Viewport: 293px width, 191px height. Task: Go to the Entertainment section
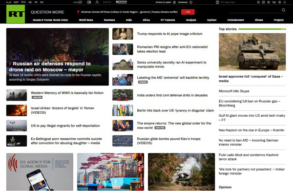[x=236, y=20]
